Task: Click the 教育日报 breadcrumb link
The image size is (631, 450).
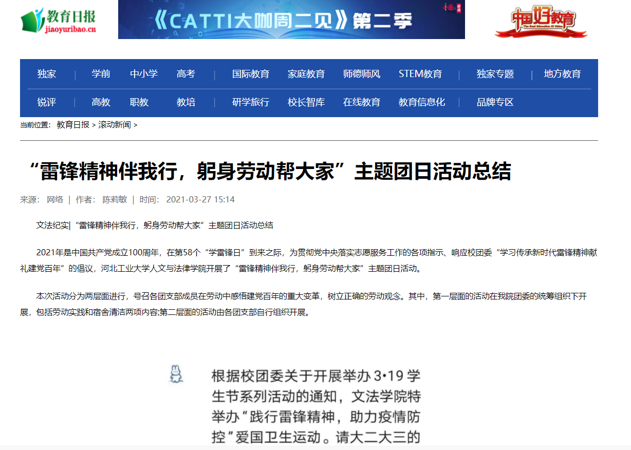Action: pos(73,125)
